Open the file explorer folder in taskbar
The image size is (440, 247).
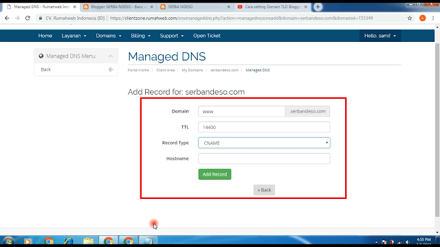[x=89, y=241]
